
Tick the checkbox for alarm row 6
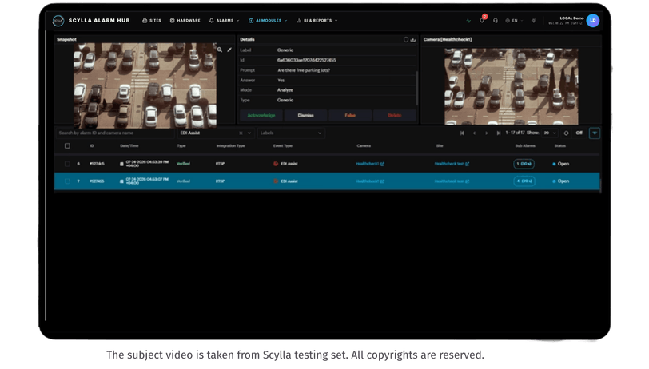(67, 164)
